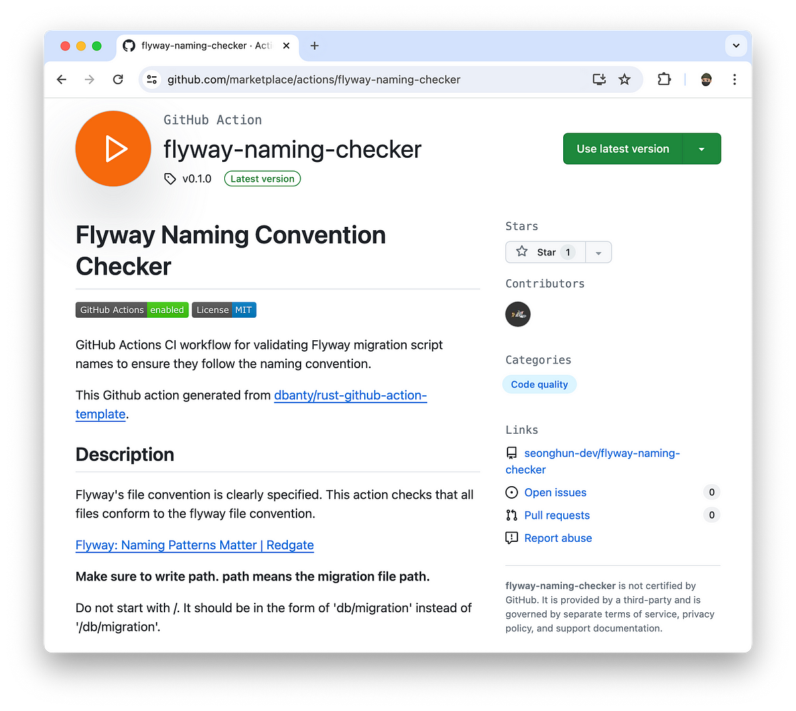Click the repository icon under Links
This screenshot has height=711, width=796.
[x=511, y=453]
